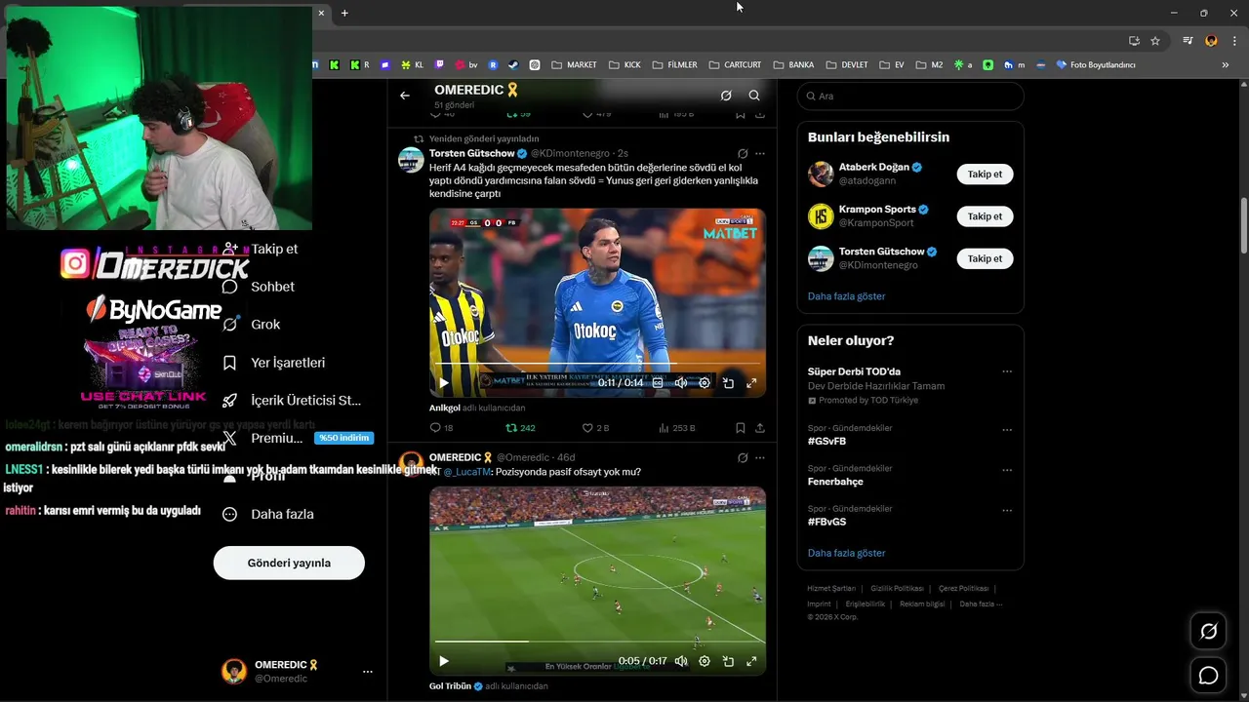
Task: Open more options for #GSvFB trend
Action: click(x=1007, y=430)
